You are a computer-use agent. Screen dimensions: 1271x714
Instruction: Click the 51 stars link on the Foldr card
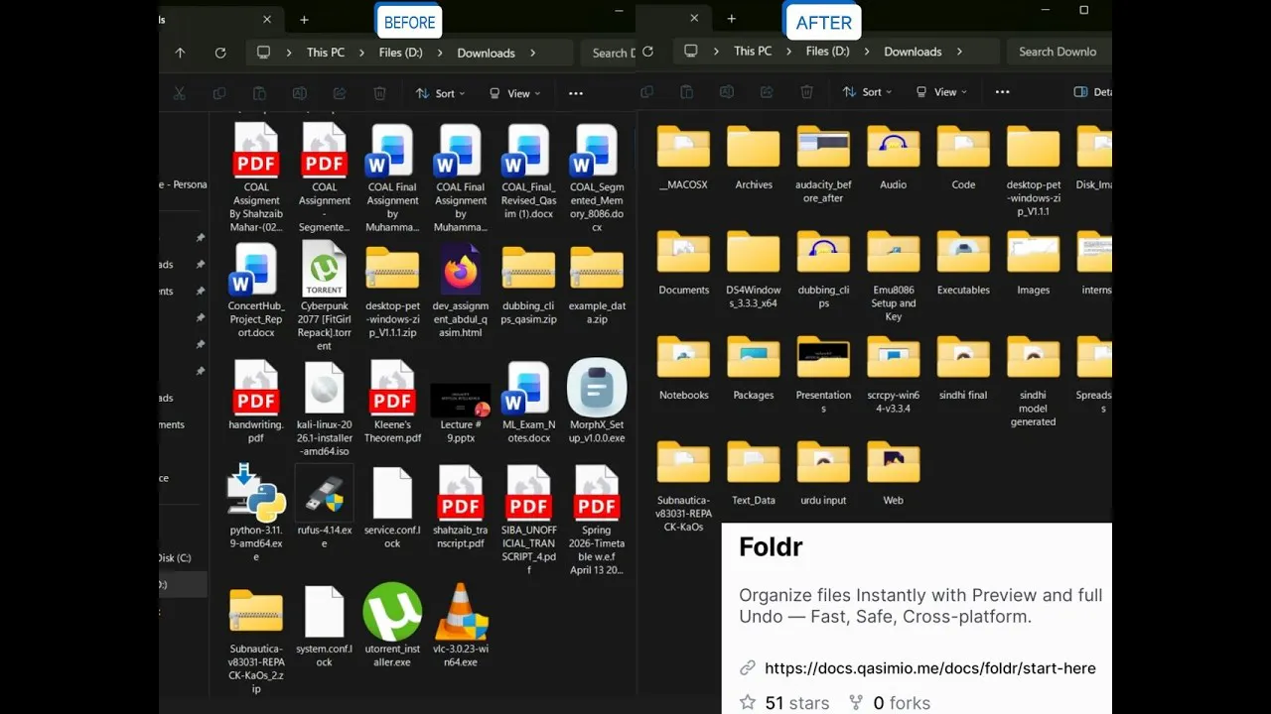pos(784,703)
